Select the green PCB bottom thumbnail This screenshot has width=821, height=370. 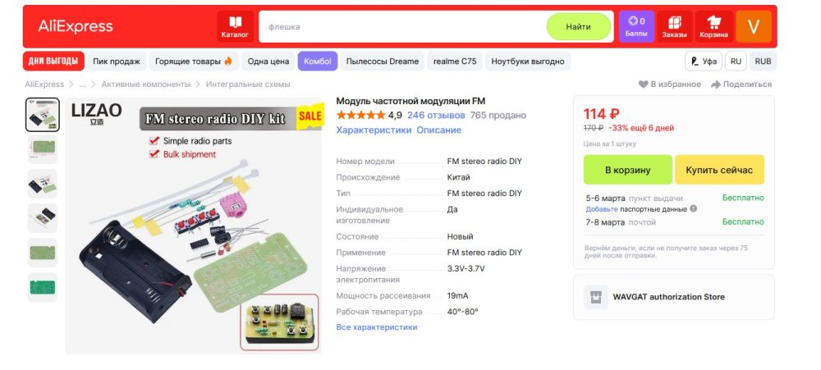[43, 287]
